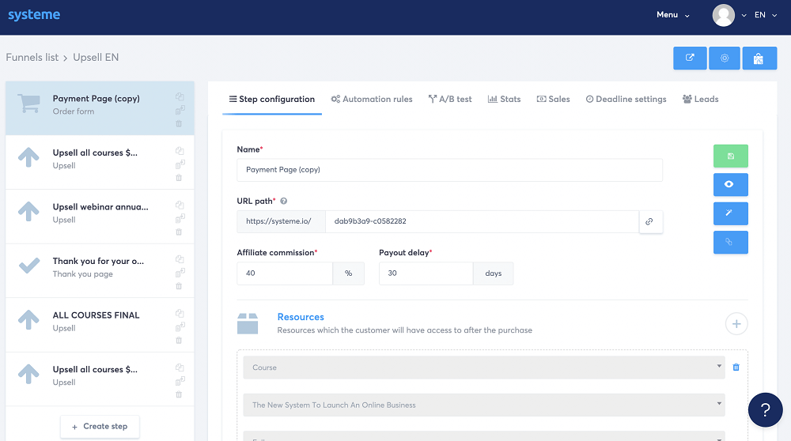Duplicate the Upsell webinar annua... step
The image size is (791, 441).
pyautogui.click(x=180, y=205)
